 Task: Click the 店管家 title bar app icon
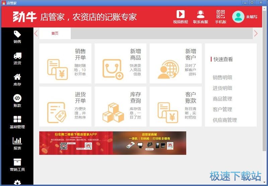click(x=4, y=3)
